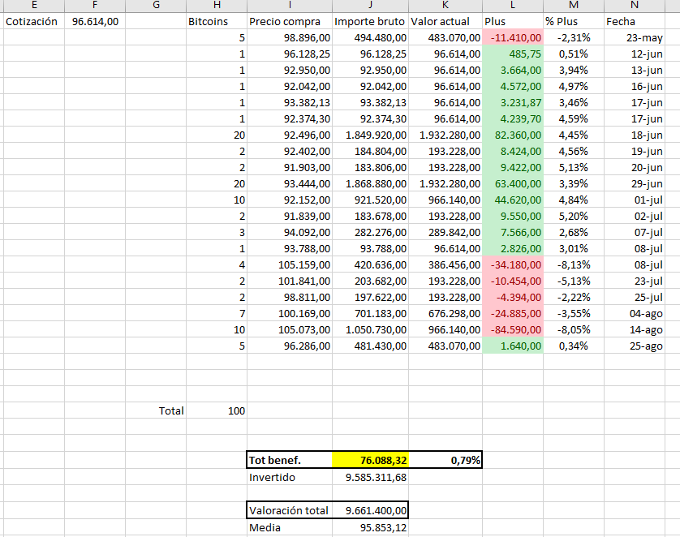
Task: Select the total percentage cell 0,79%
Action: pos(445,460)
